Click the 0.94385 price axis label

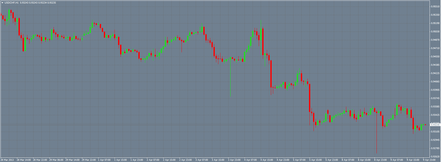pyautogui.click(x=436, y=65)
